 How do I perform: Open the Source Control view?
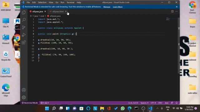[x=24, y=27]
